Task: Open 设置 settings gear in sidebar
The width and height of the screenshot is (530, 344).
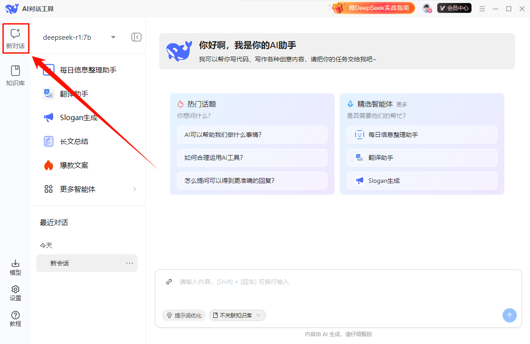Action: pos(15,293)
